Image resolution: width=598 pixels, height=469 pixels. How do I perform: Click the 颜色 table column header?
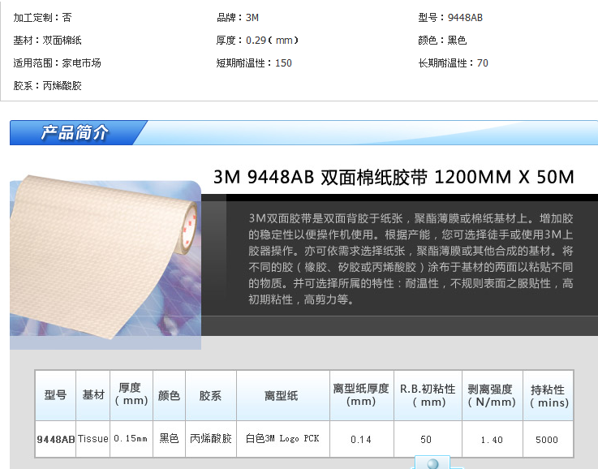tap(169, 395)
